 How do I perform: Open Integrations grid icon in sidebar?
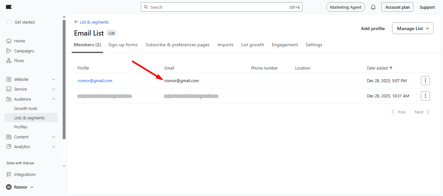(9, 175)
